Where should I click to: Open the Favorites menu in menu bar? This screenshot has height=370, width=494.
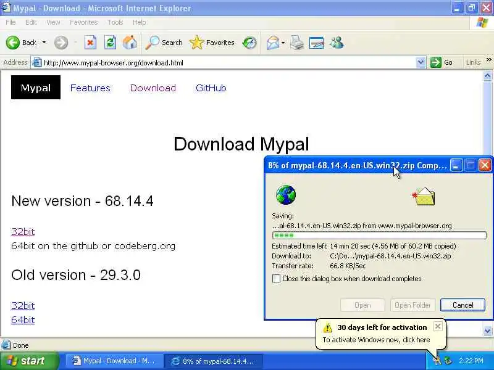84,22
